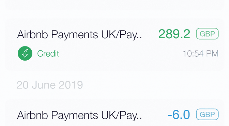Tap the word "Airbnb" in the -6.0 transaction
This screenshot has height=126, width=229.
pos(32,115)
